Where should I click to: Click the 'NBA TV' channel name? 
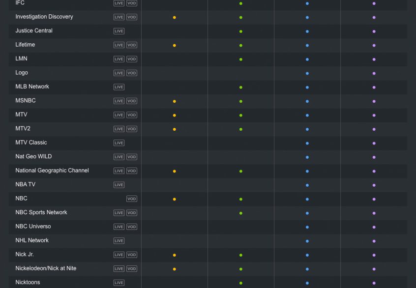tap(25, 184)
